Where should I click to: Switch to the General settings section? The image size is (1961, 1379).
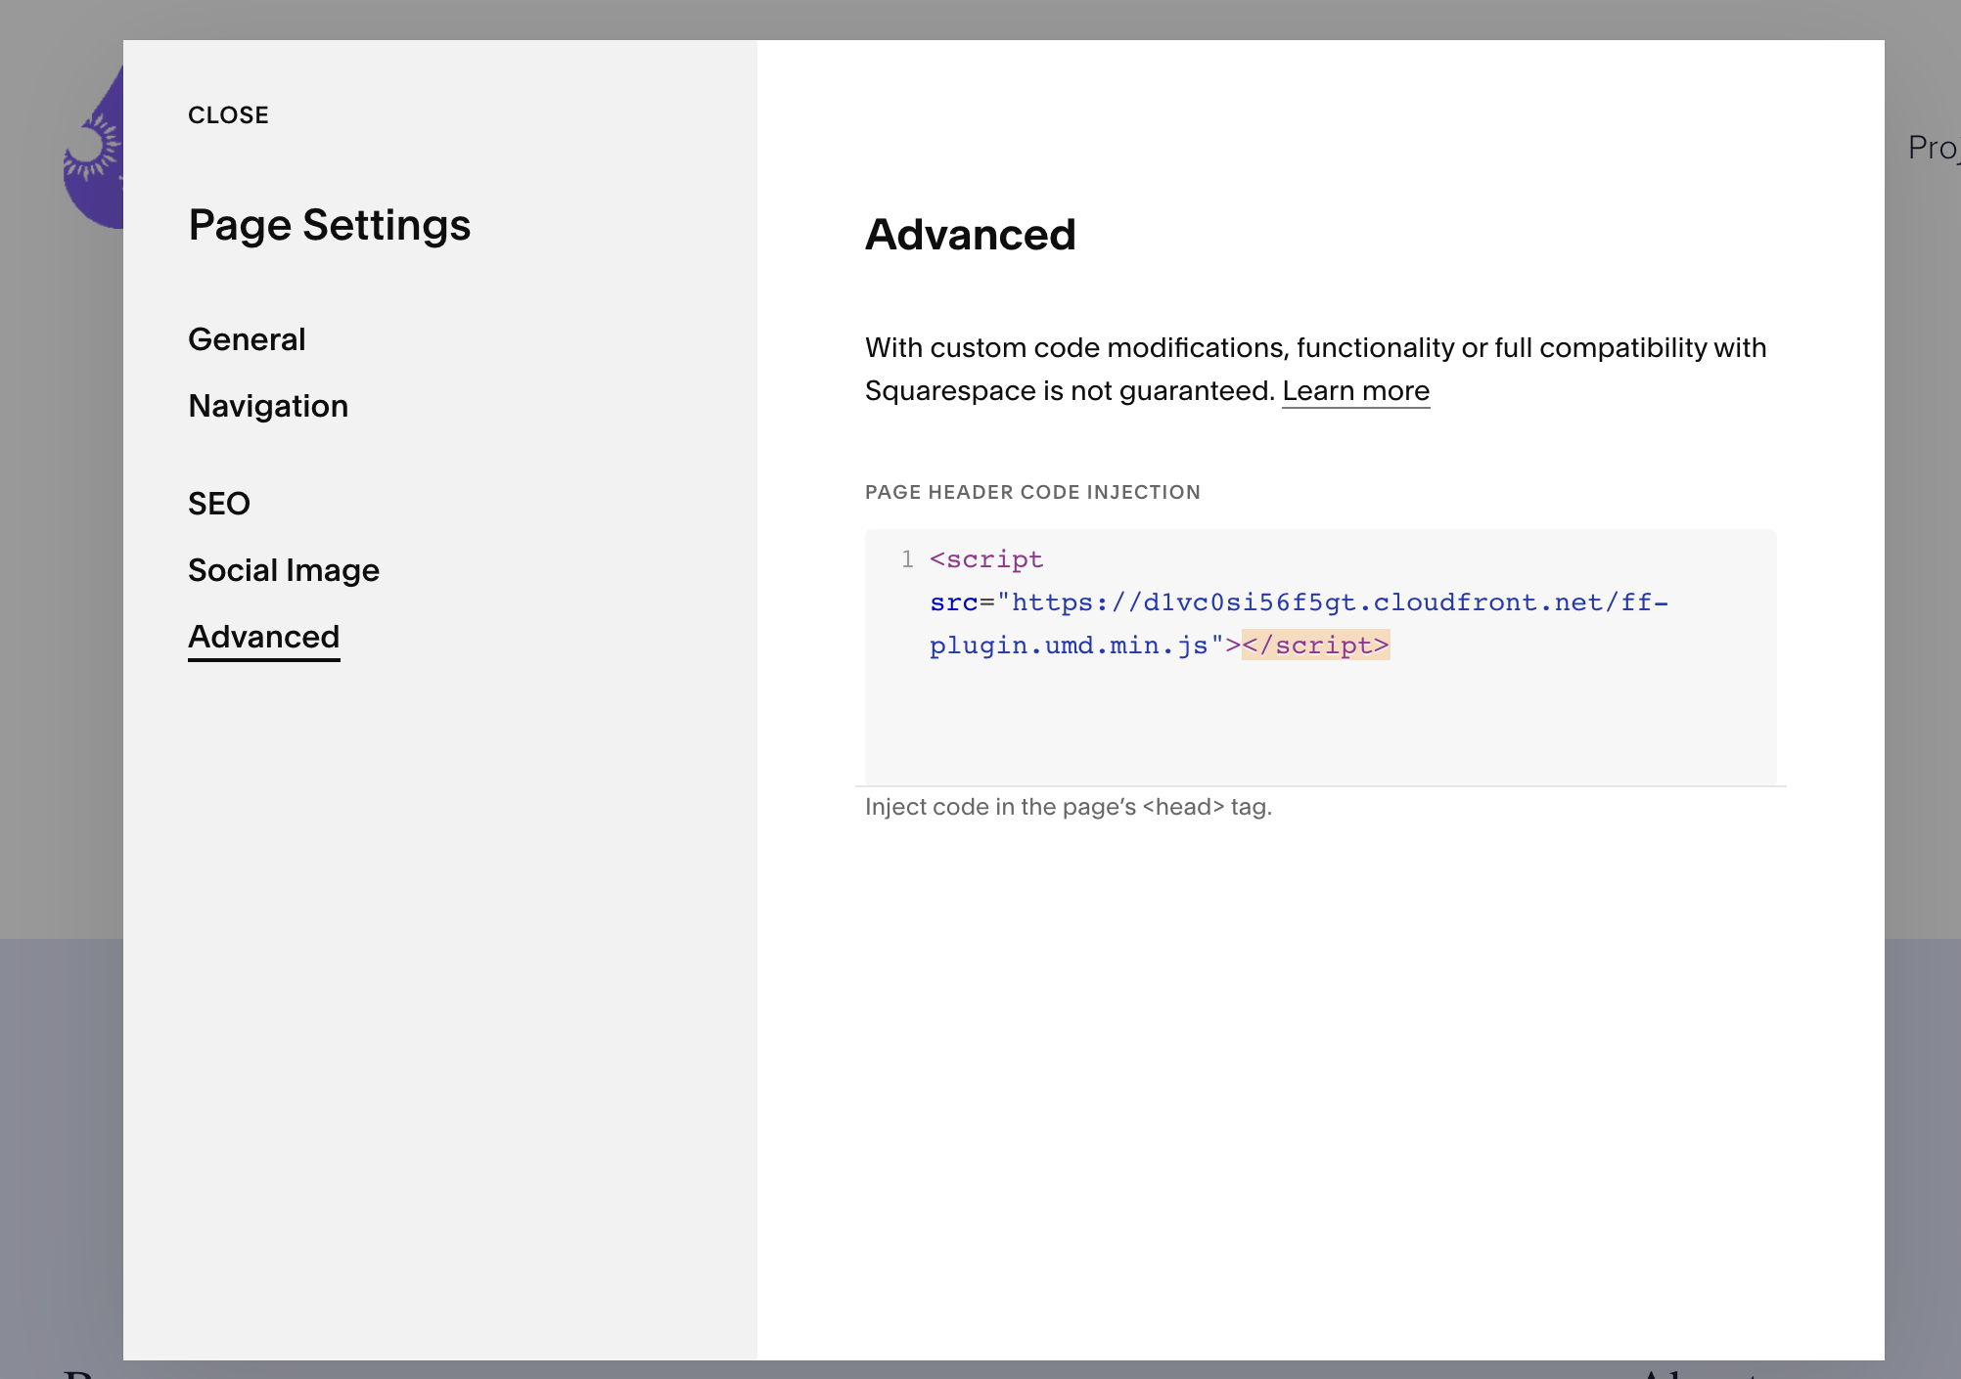(x=247, y=339)
